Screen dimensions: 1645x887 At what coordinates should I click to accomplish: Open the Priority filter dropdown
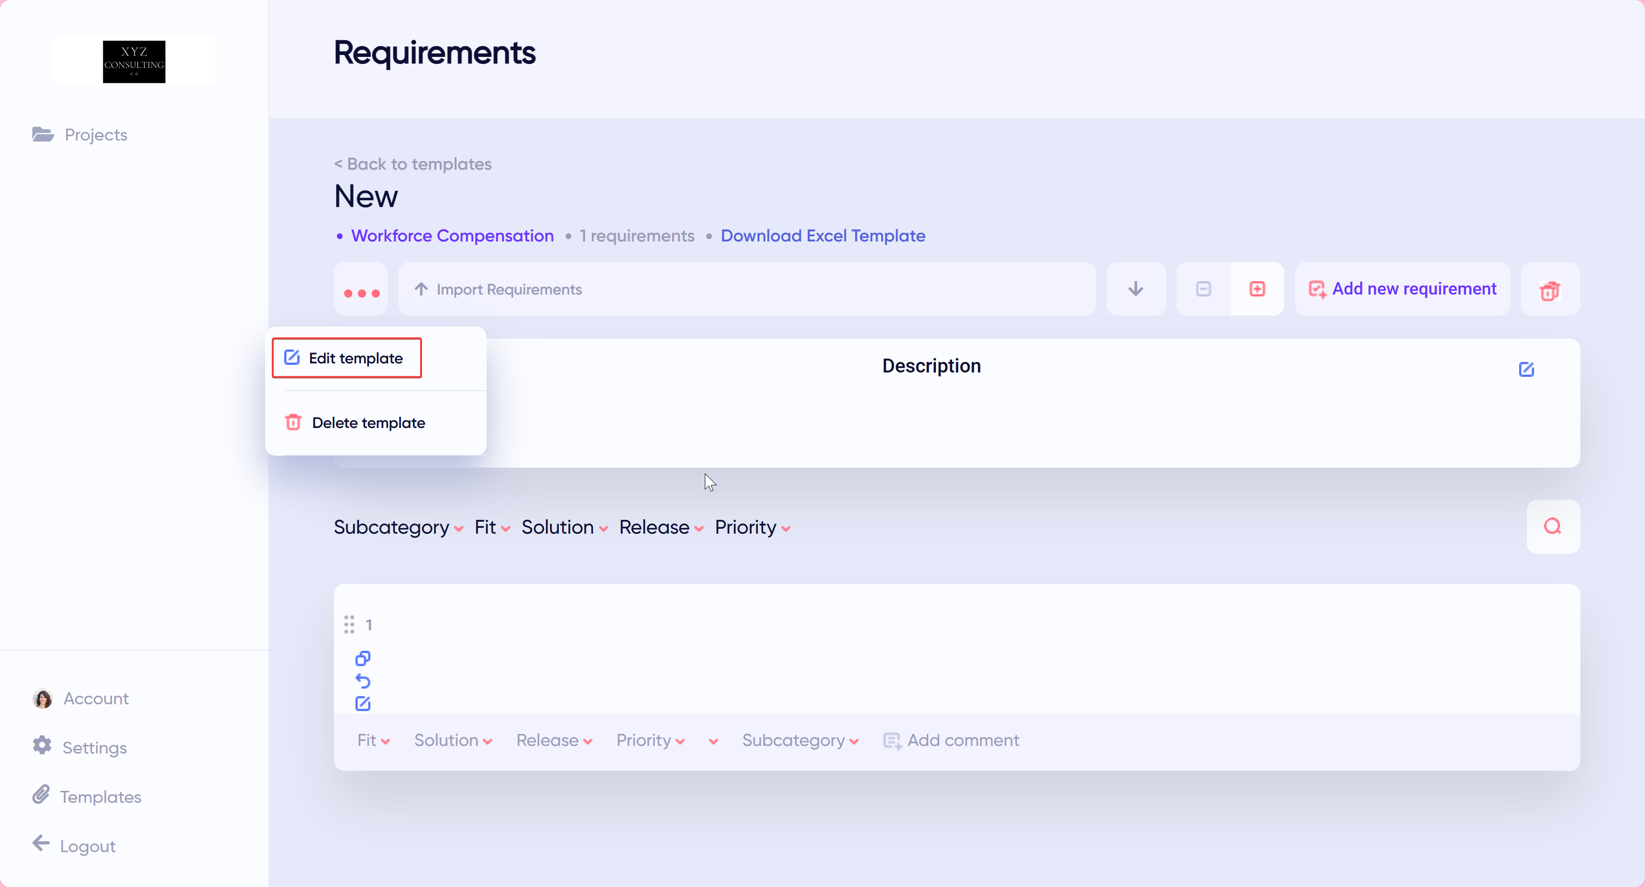(x=752, y=527)
